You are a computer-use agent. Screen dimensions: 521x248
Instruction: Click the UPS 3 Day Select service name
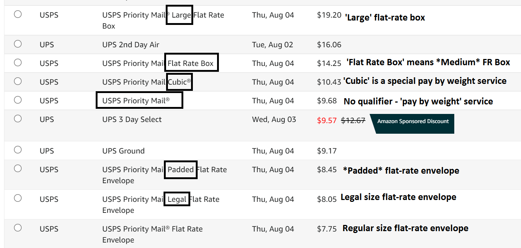pyautogui.click(x=132, y=119)
